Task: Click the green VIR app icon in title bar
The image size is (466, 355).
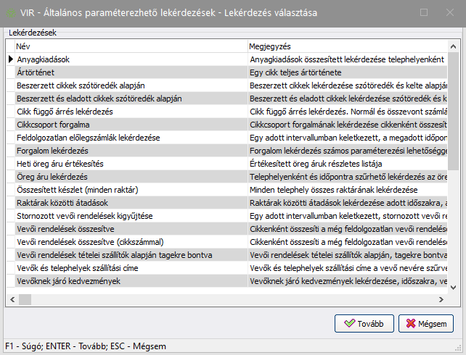Action: (x=11, y=13)
